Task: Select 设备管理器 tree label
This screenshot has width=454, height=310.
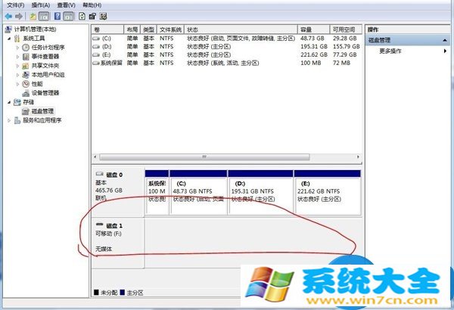Action: pos(45,93)
